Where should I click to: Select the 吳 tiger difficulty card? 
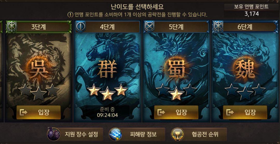(x=39, y=71)
